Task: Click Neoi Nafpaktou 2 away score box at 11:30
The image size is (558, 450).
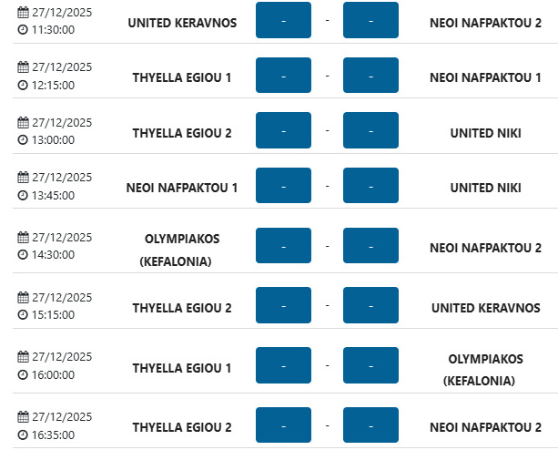Action: (370, 20)
